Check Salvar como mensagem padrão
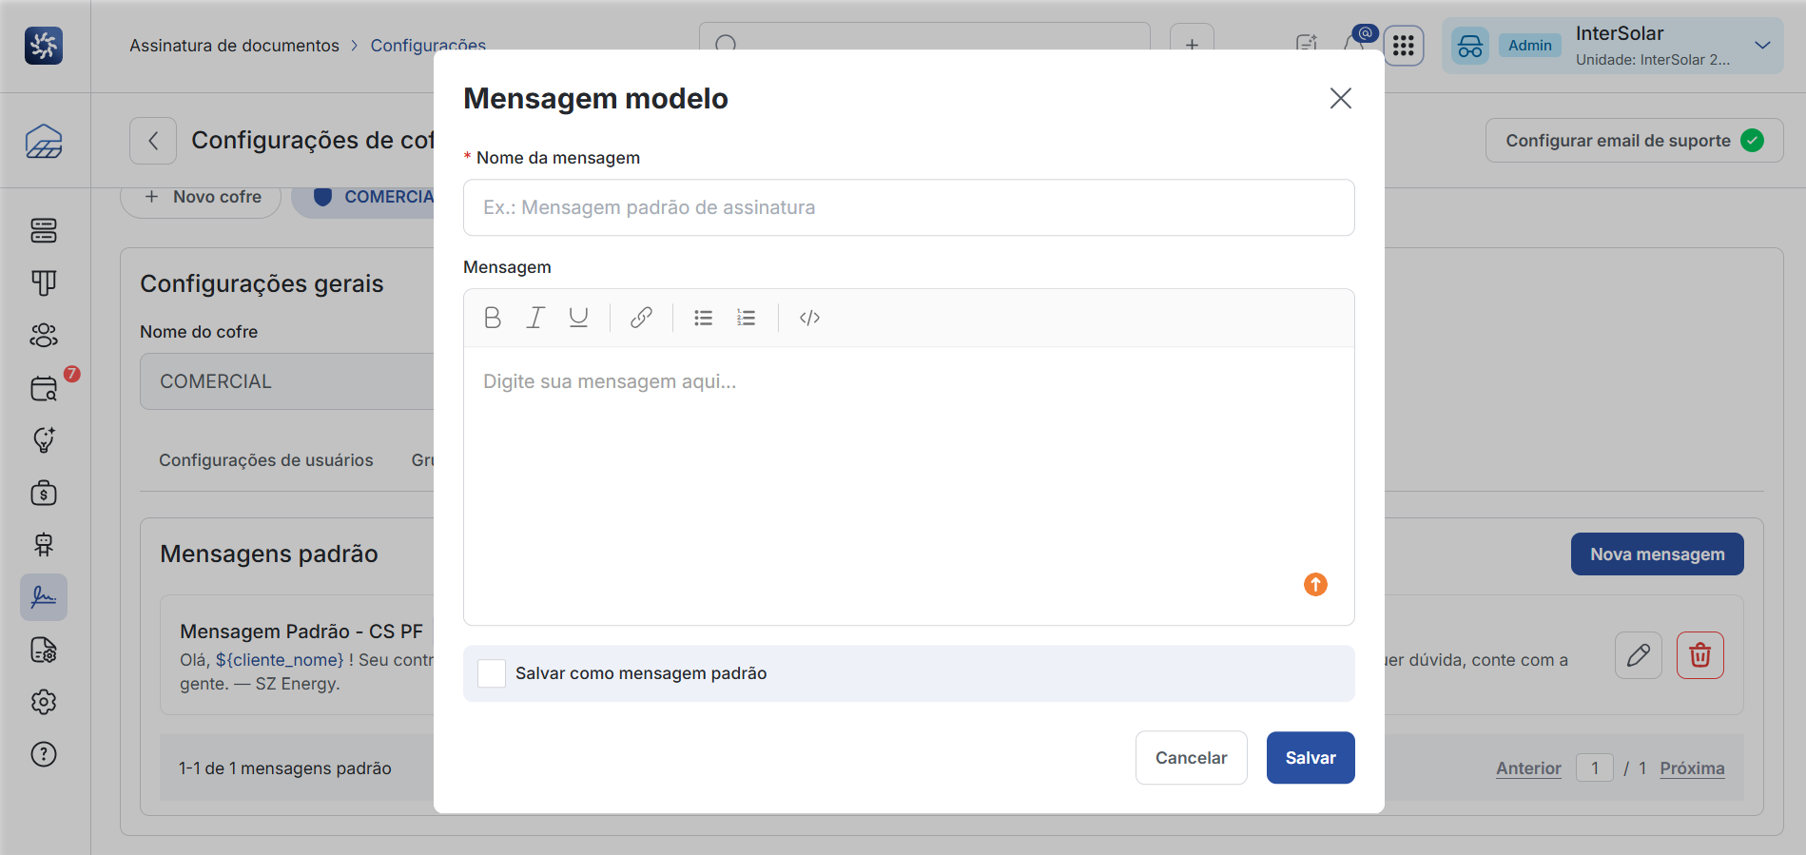This screenshot has width=1806, height=855. point(492,673)
